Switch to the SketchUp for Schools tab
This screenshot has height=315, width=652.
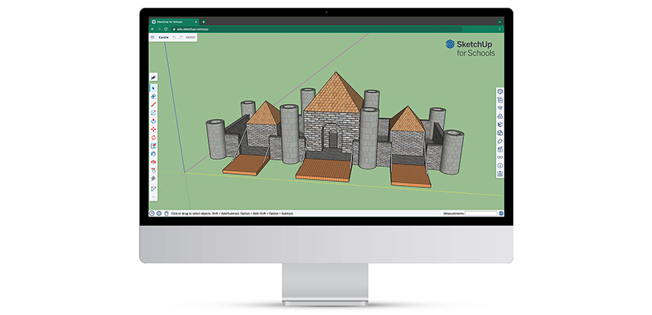coord(174,21)
